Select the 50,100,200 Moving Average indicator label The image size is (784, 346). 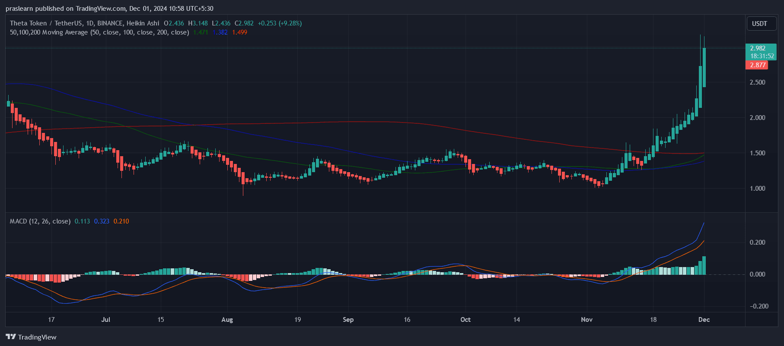click(99, 32)
